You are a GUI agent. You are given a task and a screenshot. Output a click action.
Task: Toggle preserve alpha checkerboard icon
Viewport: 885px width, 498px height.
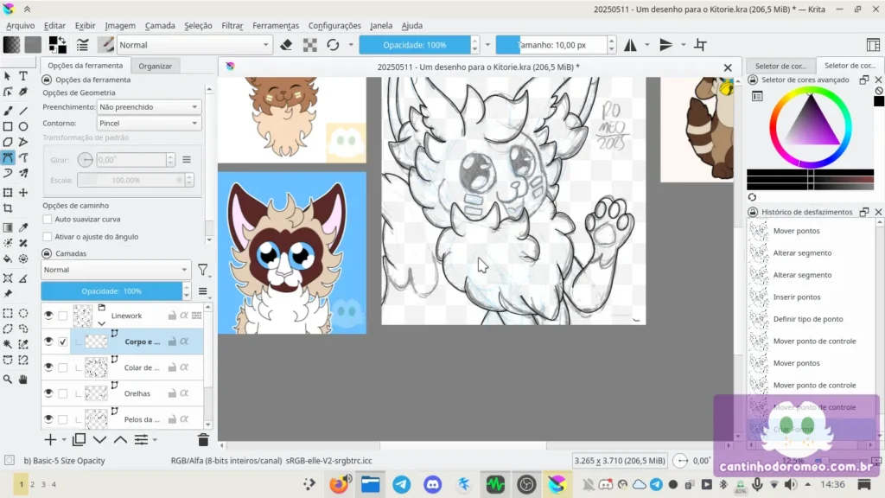(310, 45)
